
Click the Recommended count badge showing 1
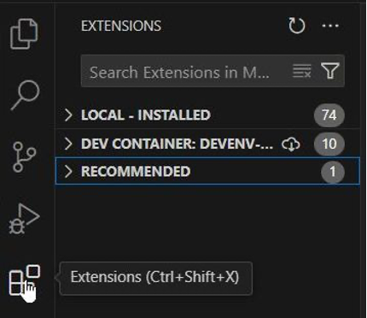pos(333,172)
